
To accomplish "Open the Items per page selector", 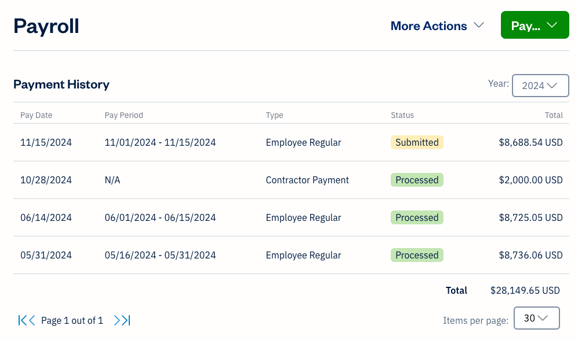I will tap(536, 318).
